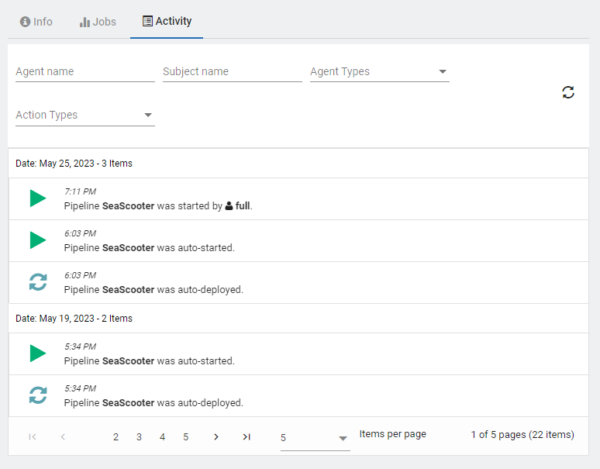Image resolution: width=600 pixels, height=469 pixels.
Task: Jump to page 5
Action: tap(185, 437)
